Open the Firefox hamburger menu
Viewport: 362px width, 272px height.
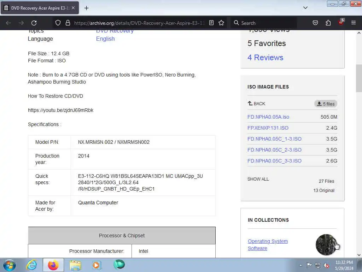click(354, 23)
